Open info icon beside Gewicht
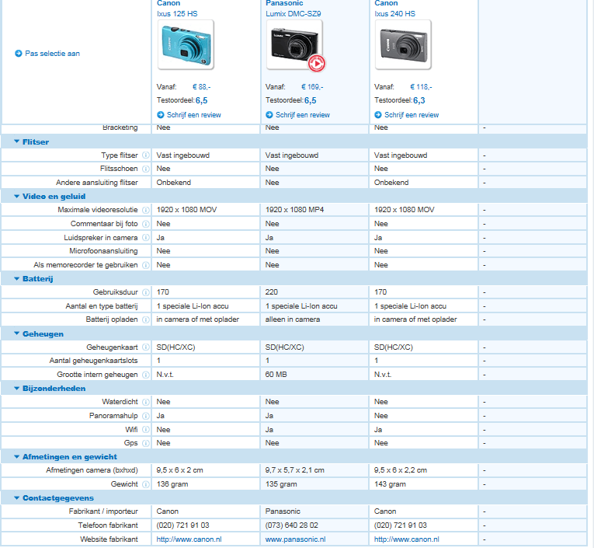This screenshot has width=594, height=548. coord(145,484)
